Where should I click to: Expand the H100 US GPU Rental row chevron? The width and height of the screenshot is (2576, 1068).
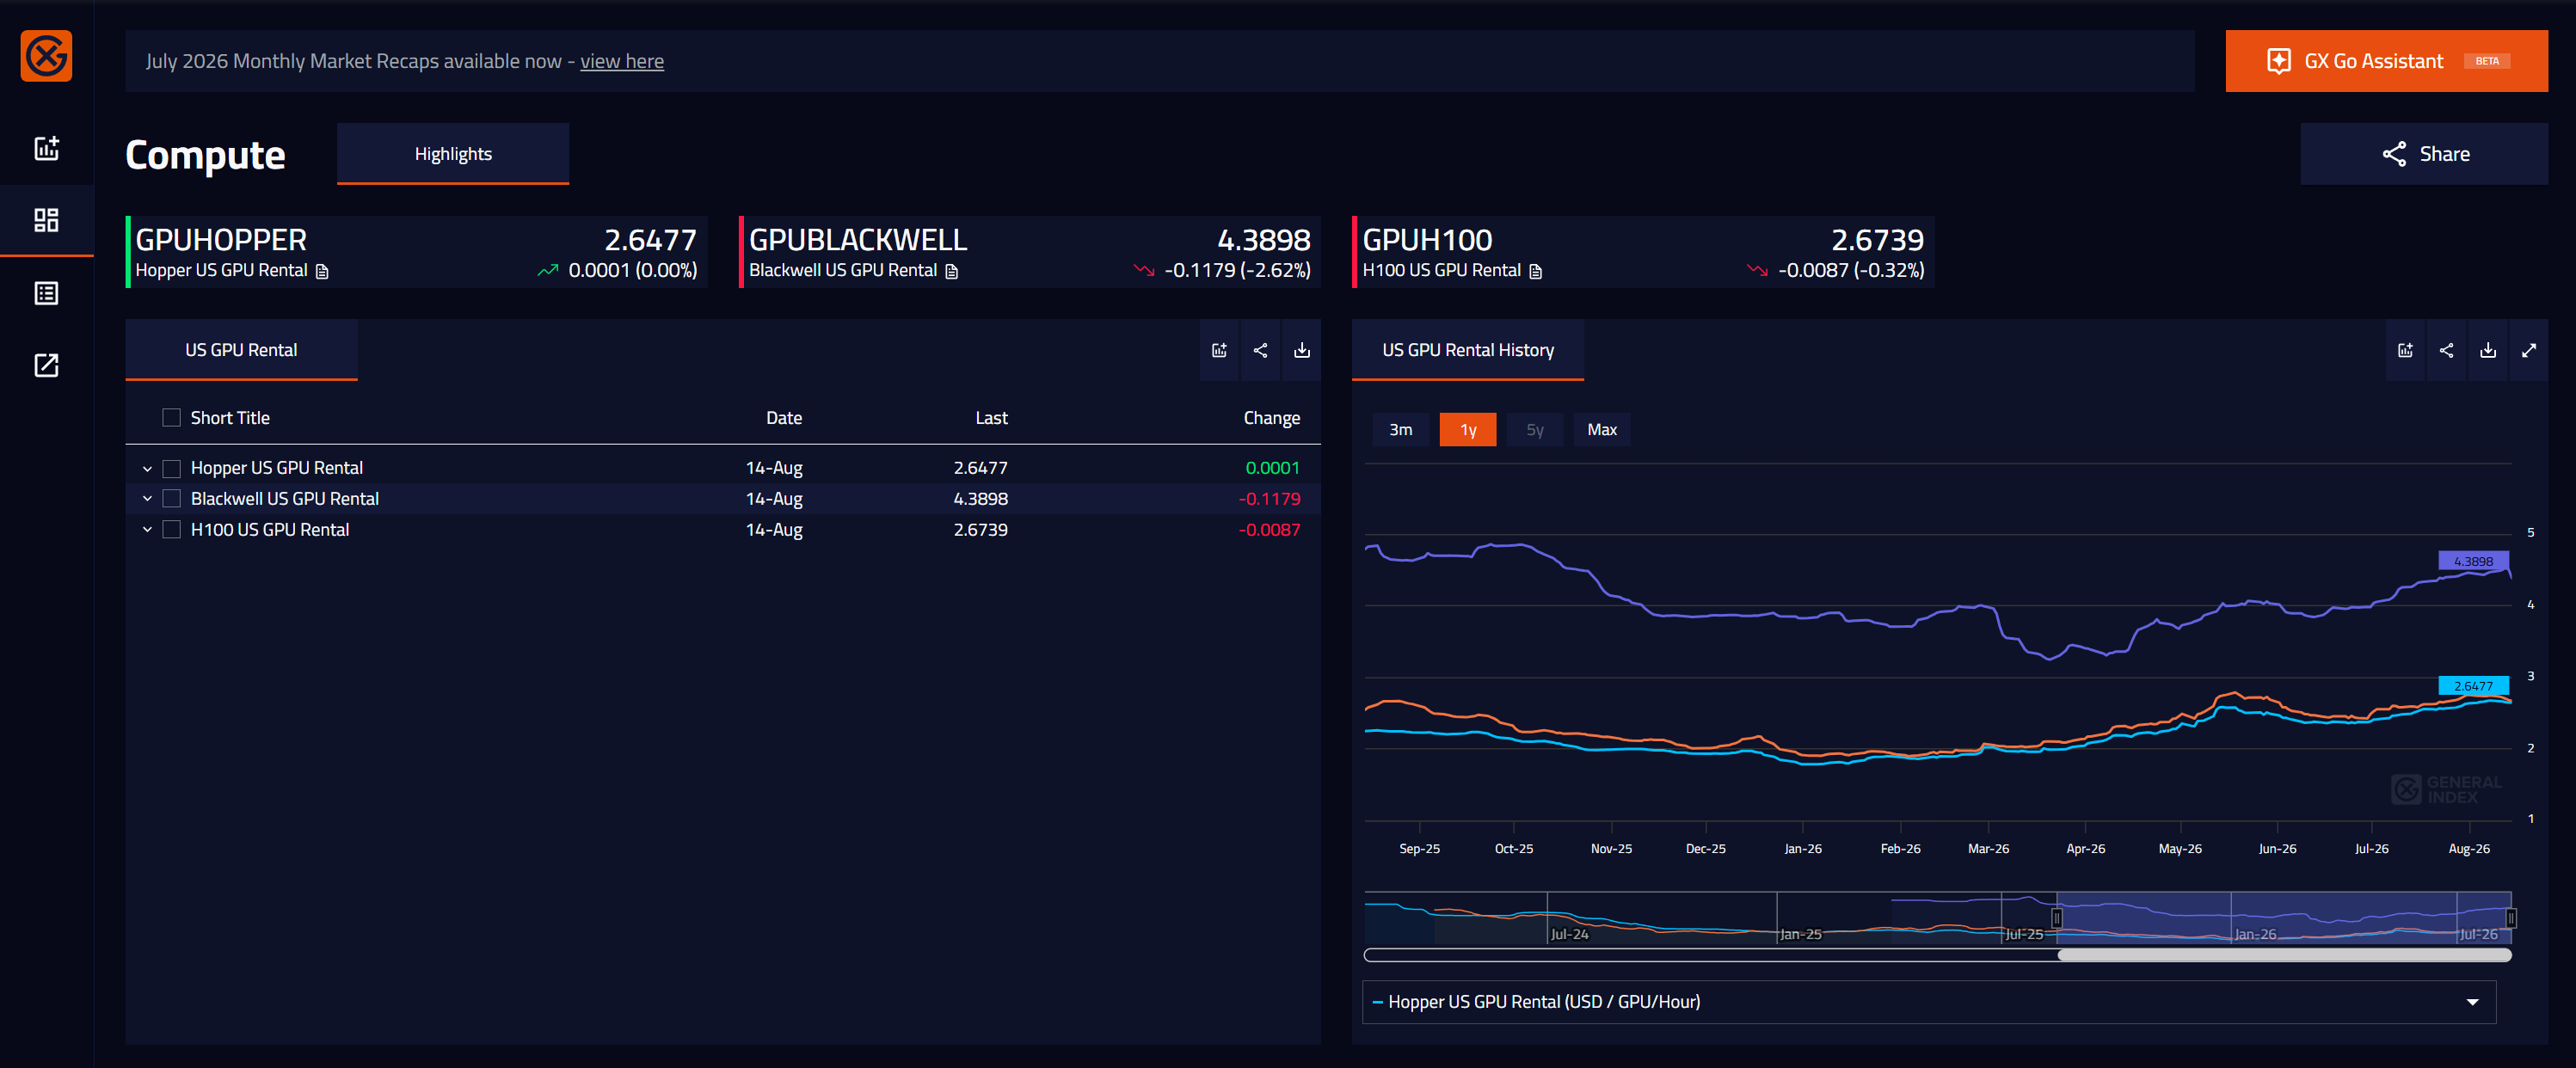point(147,529)
